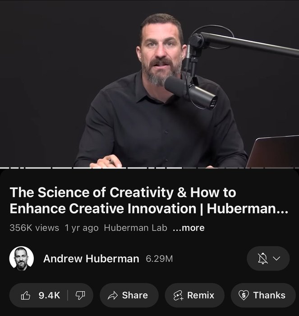Click the Thanks heart dollar icon
The image size is (299, 316).
pos(244,295)
